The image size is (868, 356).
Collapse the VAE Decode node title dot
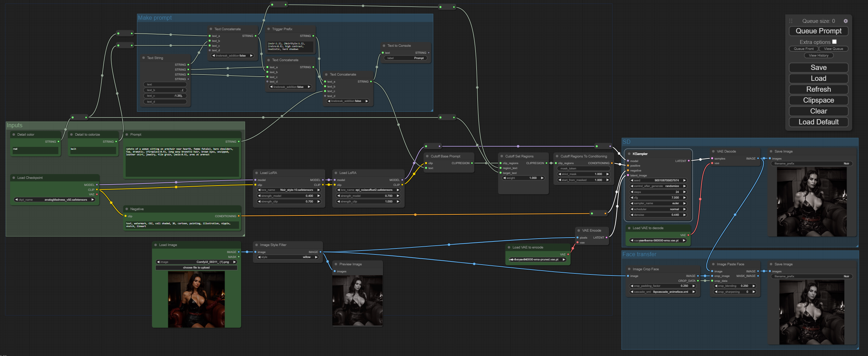click(713, 151)
